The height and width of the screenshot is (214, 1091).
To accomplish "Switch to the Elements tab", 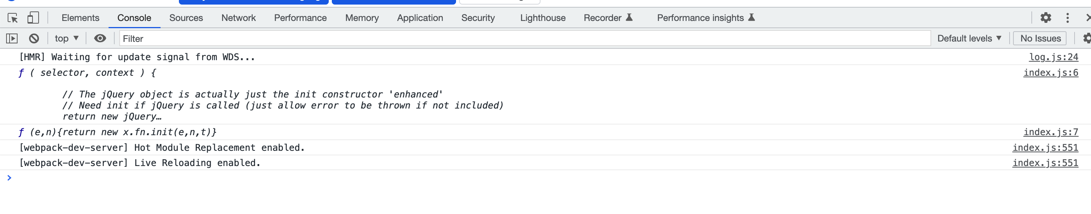I will 81,18.
